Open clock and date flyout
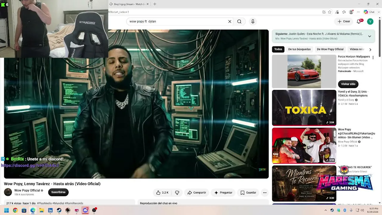382x215 pixels. 372,210
